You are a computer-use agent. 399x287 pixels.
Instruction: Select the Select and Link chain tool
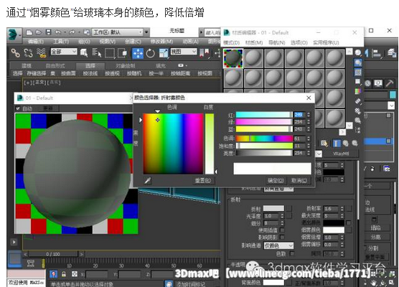[x=16, y=53]
